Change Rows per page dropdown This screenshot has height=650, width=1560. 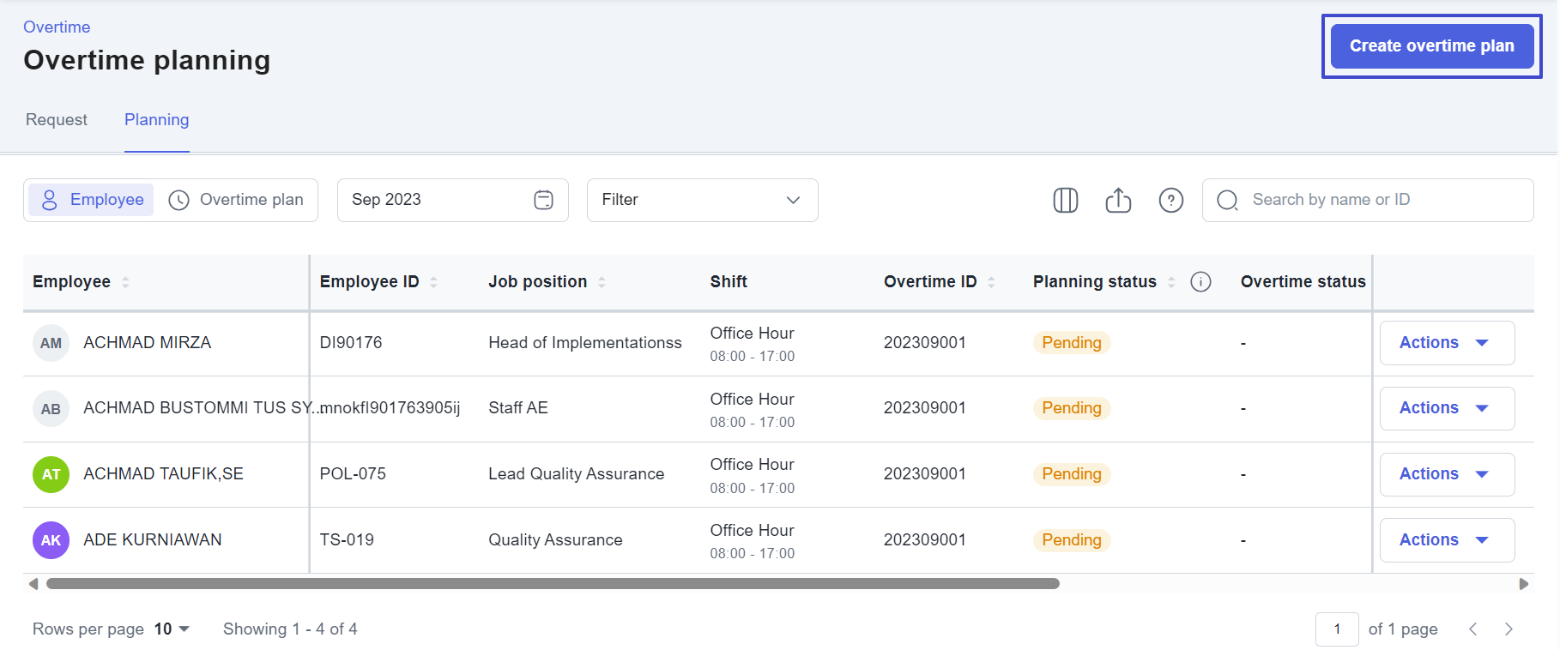coord(172,629)
